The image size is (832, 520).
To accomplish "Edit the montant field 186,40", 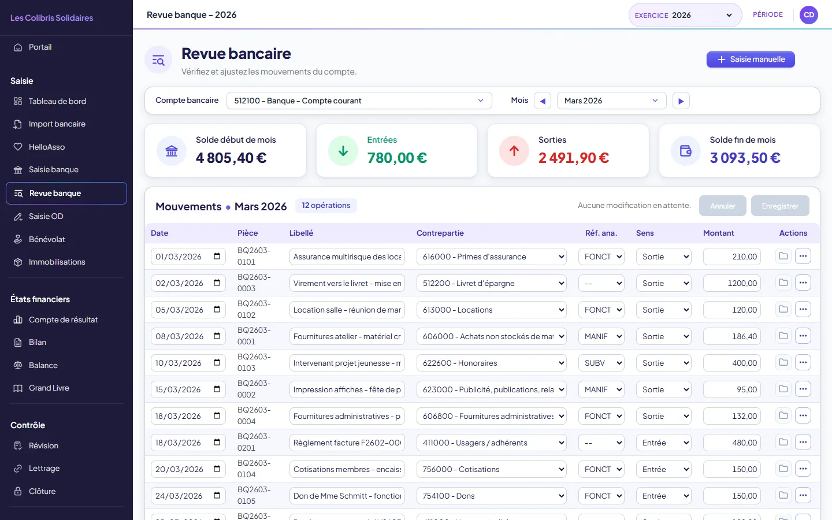I will [732, 336].
